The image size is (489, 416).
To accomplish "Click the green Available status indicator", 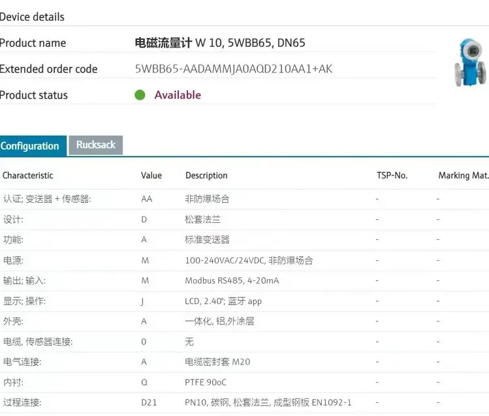I will [140, 95].
